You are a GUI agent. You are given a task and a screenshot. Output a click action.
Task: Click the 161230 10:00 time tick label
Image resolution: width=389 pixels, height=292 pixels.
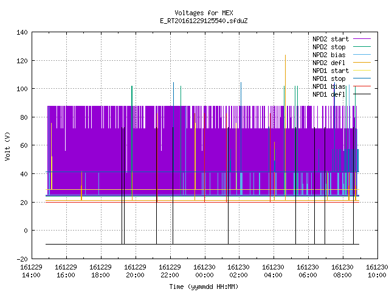coord(377,271)
